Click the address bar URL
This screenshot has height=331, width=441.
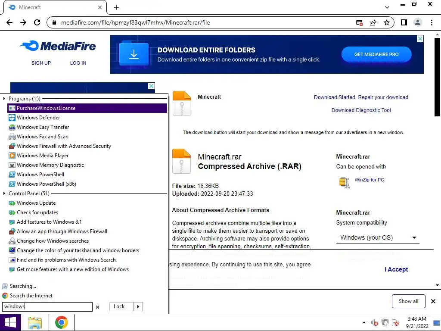tap(135, 22)
